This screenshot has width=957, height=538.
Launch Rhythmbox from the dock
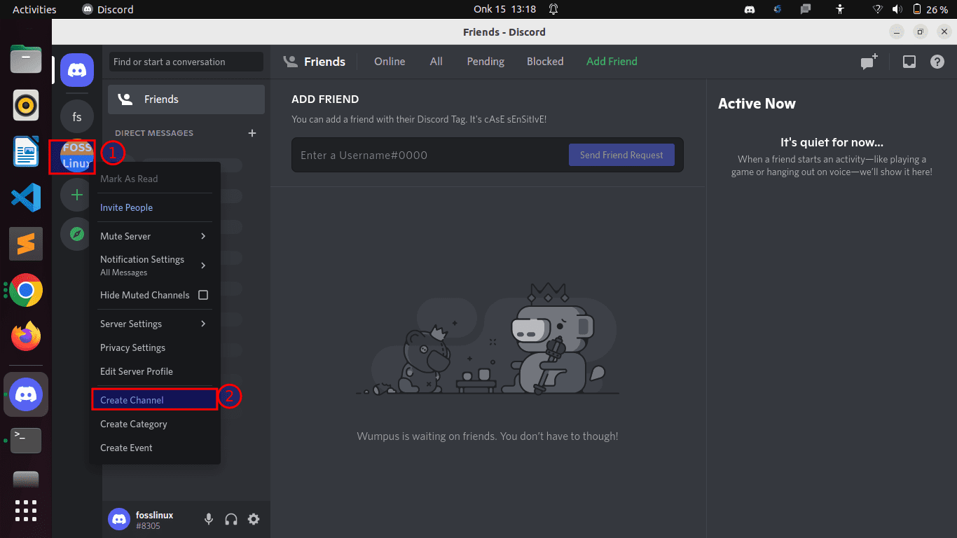pos(26,106)
